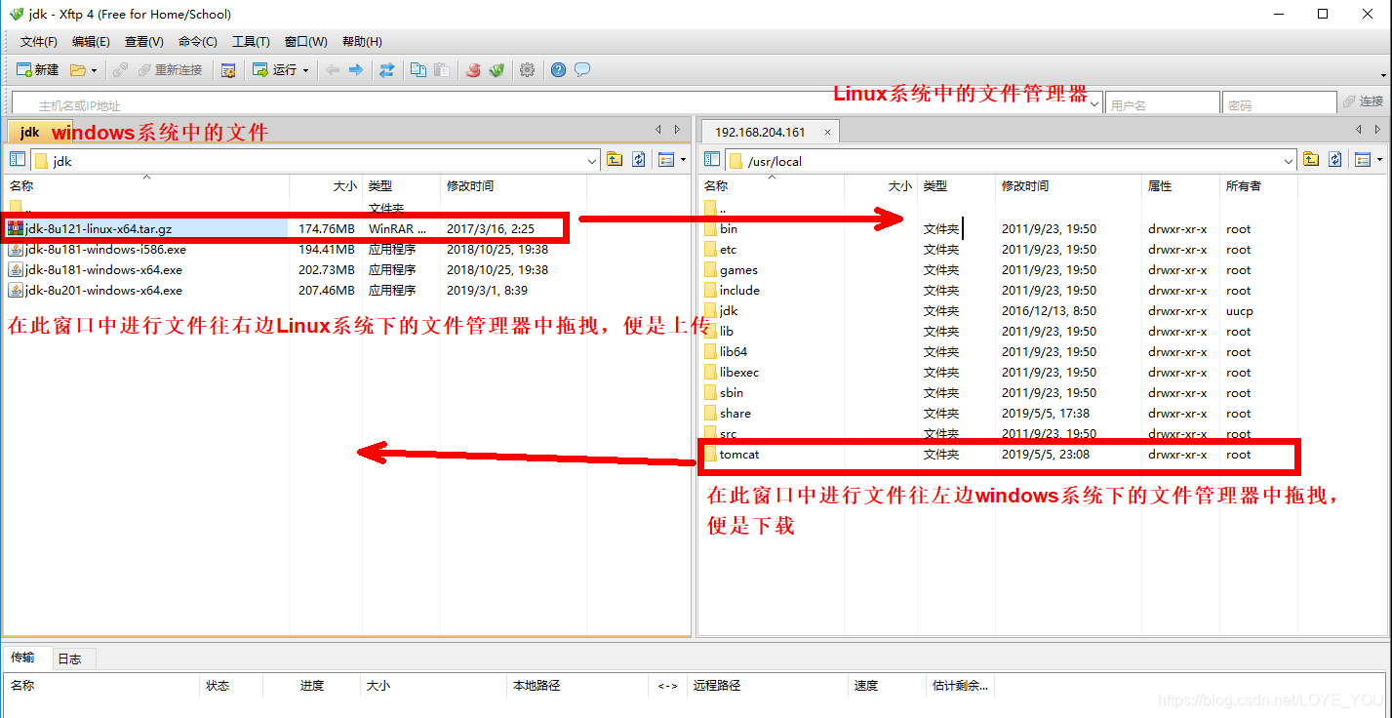Click the disconnect link icon

tap(120, 70)
